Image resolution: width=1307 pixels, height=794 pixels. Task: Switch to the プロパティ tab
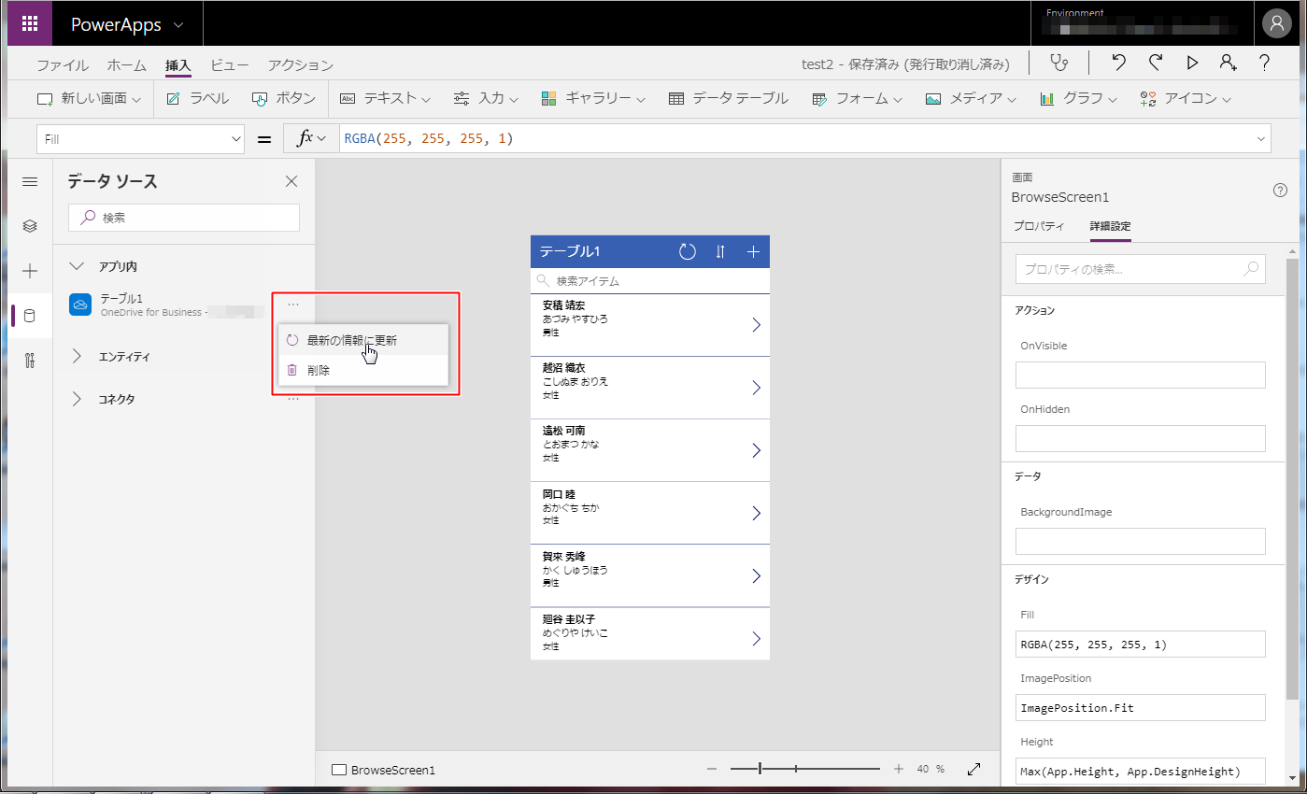[1039, 226]
